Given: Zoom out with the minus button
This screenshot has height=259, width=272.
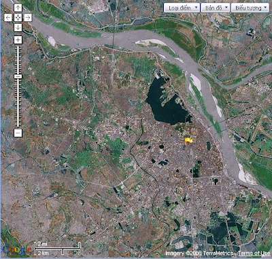Looking at the screenshot, I should (x=18, y=133).
